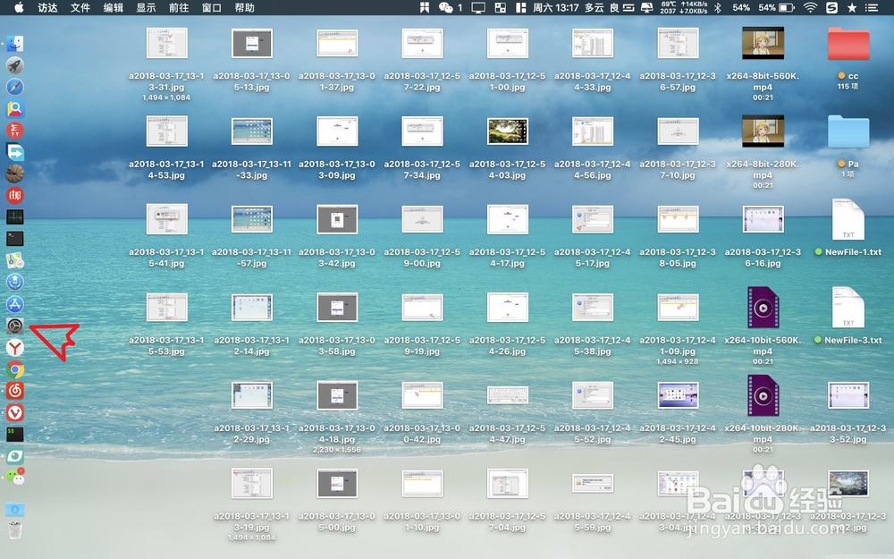Open the 显示 menu
Viewport: 894px width, 559px height.
146,7
